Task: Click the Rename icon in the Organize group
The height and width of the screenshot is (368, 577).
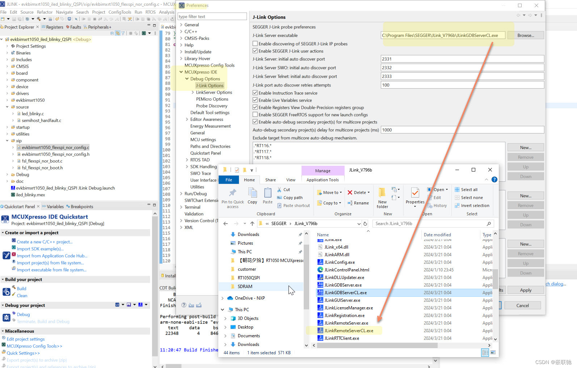Action: (x=350, y=203)
